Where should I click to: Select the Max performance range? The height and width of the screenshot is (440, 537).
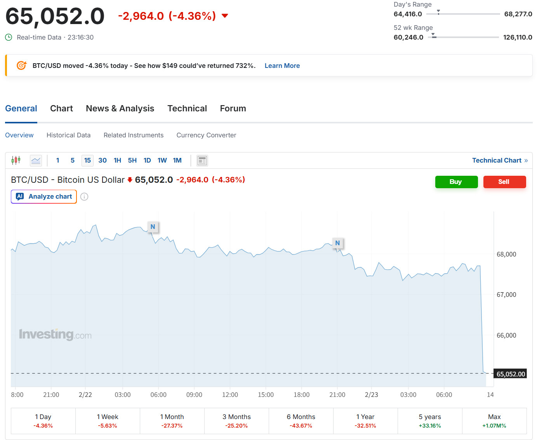494,421
